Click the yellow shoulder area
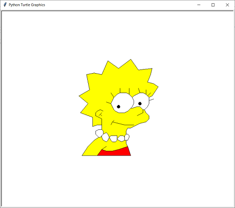 pyautogui.click(x=92, y=148)
